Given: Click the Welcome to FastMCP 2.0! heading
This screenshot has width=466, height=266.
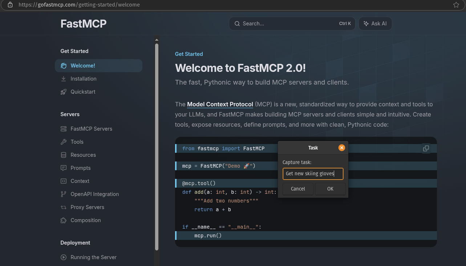Looking at the screenshot, I should (240, 68).
